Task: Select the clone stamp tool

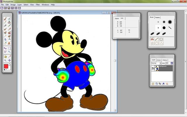Action: (9, 22)
